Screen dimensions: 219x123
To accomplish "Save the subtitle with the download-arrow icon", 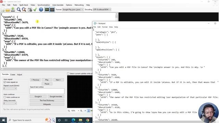I will tap(13, 10).
